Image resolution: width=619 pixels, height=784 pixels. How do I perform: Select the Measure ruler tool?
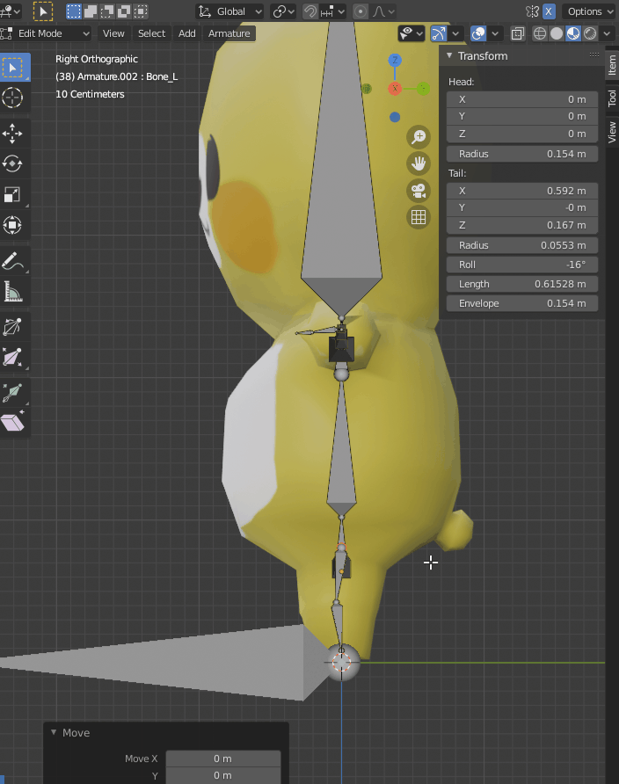pyautogui.click(x=12, y=291)
